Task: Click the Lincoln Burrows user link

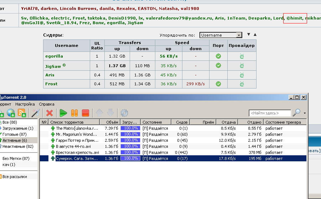Action: (x=73, y=9)
